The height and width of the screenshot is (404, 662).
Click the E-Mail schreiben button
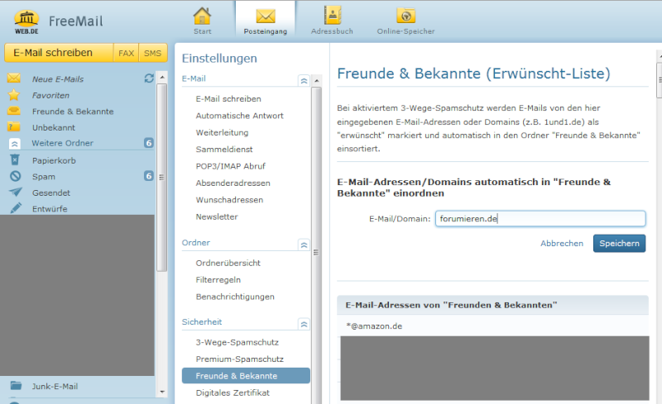coord(59,53)
